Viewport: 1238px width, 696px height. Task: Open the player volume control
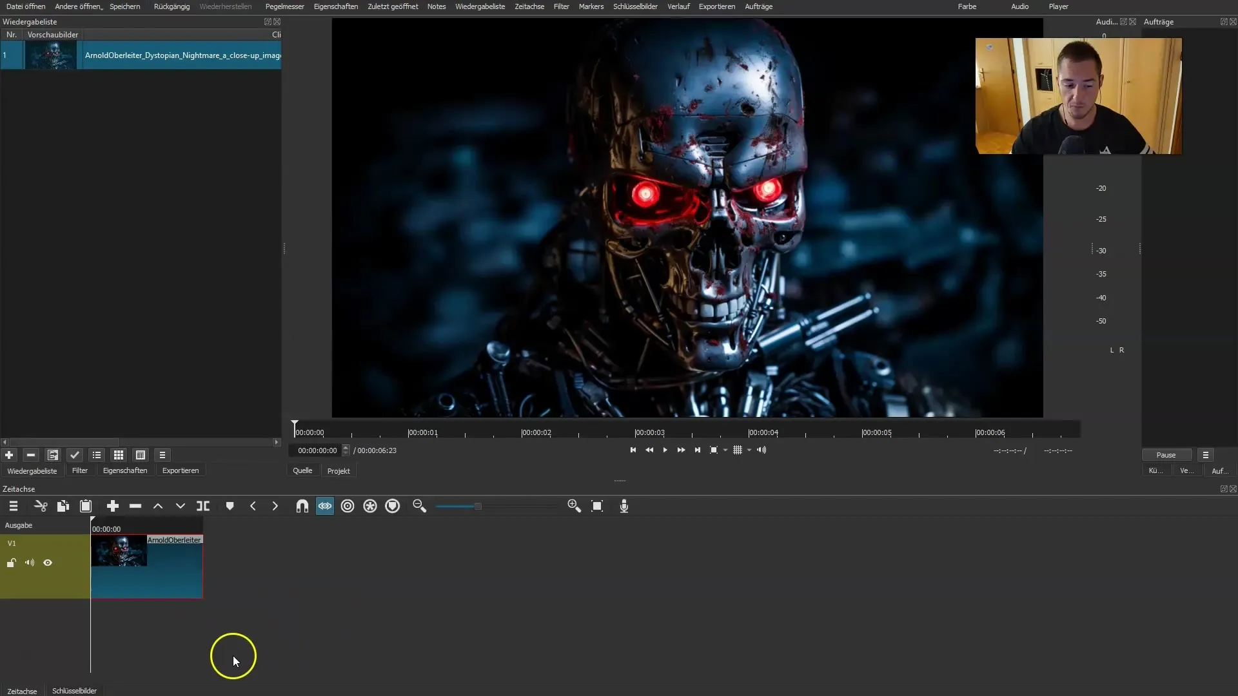pyautogui.click(x=761, y=450)
